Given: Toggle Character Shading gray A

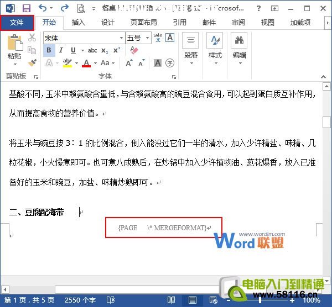Looking at the screenshot, I should click(158, 63).
